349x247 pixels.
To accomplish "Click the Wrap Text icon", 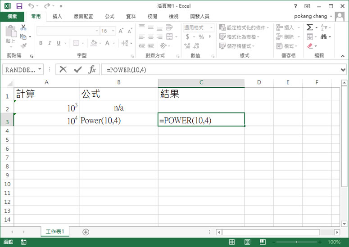I will [169, 27].
